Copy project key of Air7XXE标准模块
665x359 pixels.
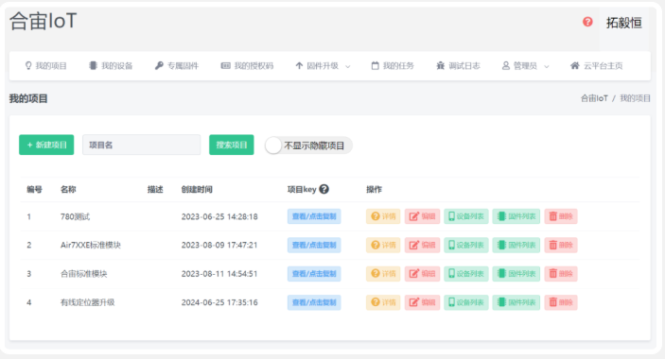click(x=314, y=245)
